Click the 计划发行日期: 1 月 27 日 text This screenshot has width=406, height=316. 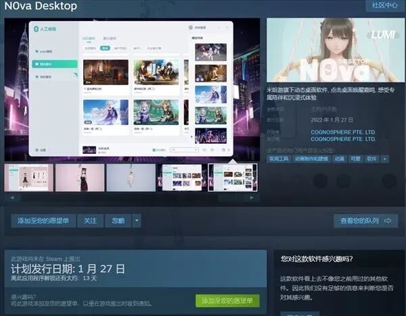coord(68,269)
